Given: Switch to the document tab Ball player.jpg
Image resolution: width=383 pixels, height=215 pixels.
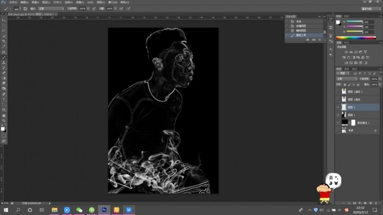Looking at the screenshot, I should pyautogui.click(x=32, y=15).
